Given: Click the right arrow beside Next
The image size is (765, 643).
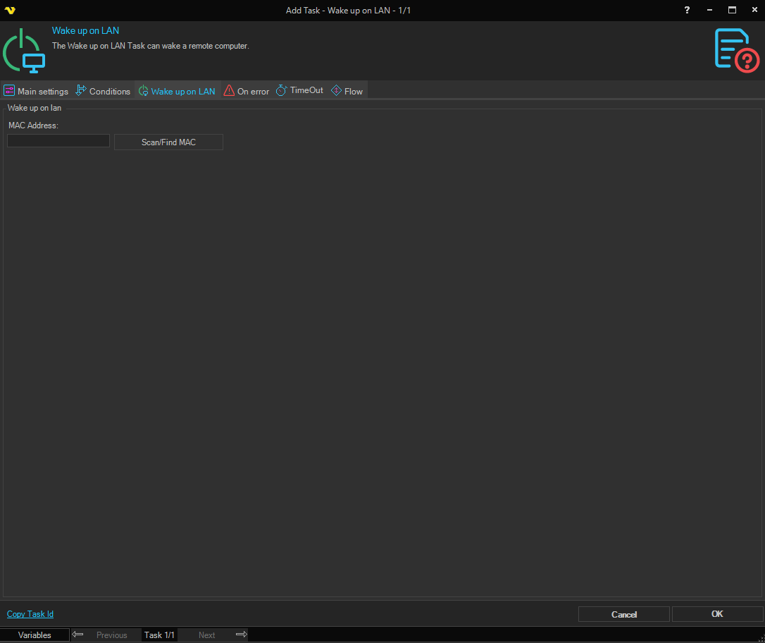Looking at the screenshot, I should click(x=241, y=635).
